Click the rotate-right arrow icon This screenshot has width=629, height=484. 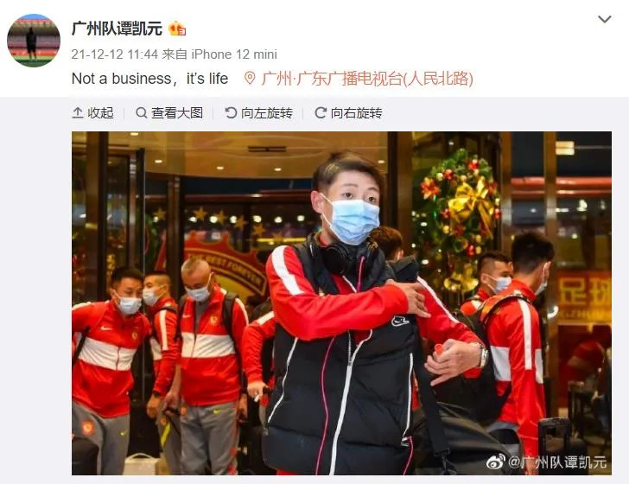(320, 112)
